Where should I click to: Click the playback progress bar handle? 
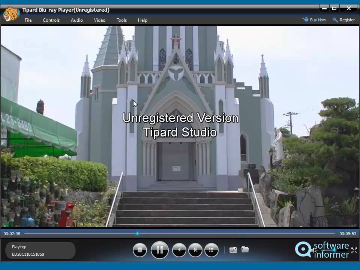137,234
